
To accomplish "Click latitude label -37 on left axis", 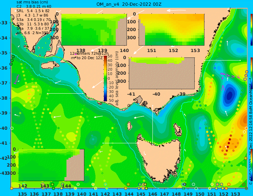I will pos(4,83).
